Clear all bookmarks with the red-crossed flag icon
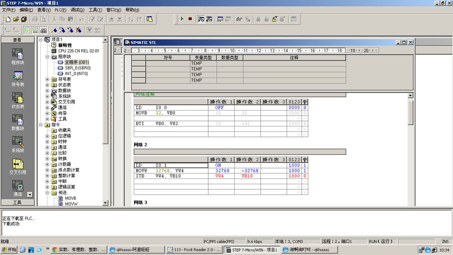The height and width of the screenshot is (255, 453). coord(78,30)
